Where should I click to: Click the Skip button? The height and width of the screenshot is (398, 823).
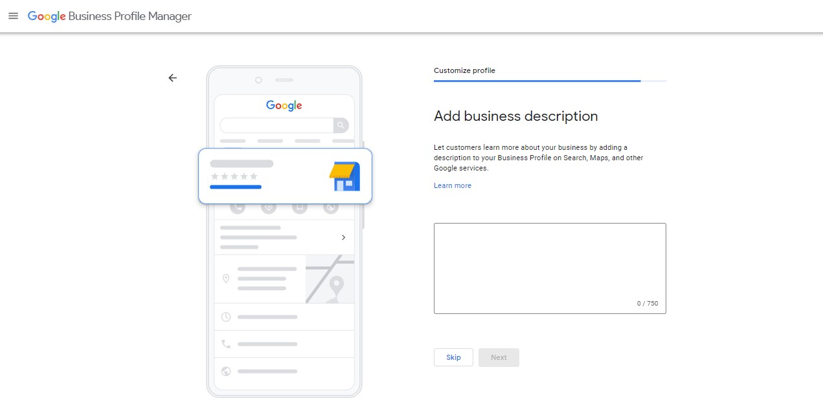[x=453, y=357]
